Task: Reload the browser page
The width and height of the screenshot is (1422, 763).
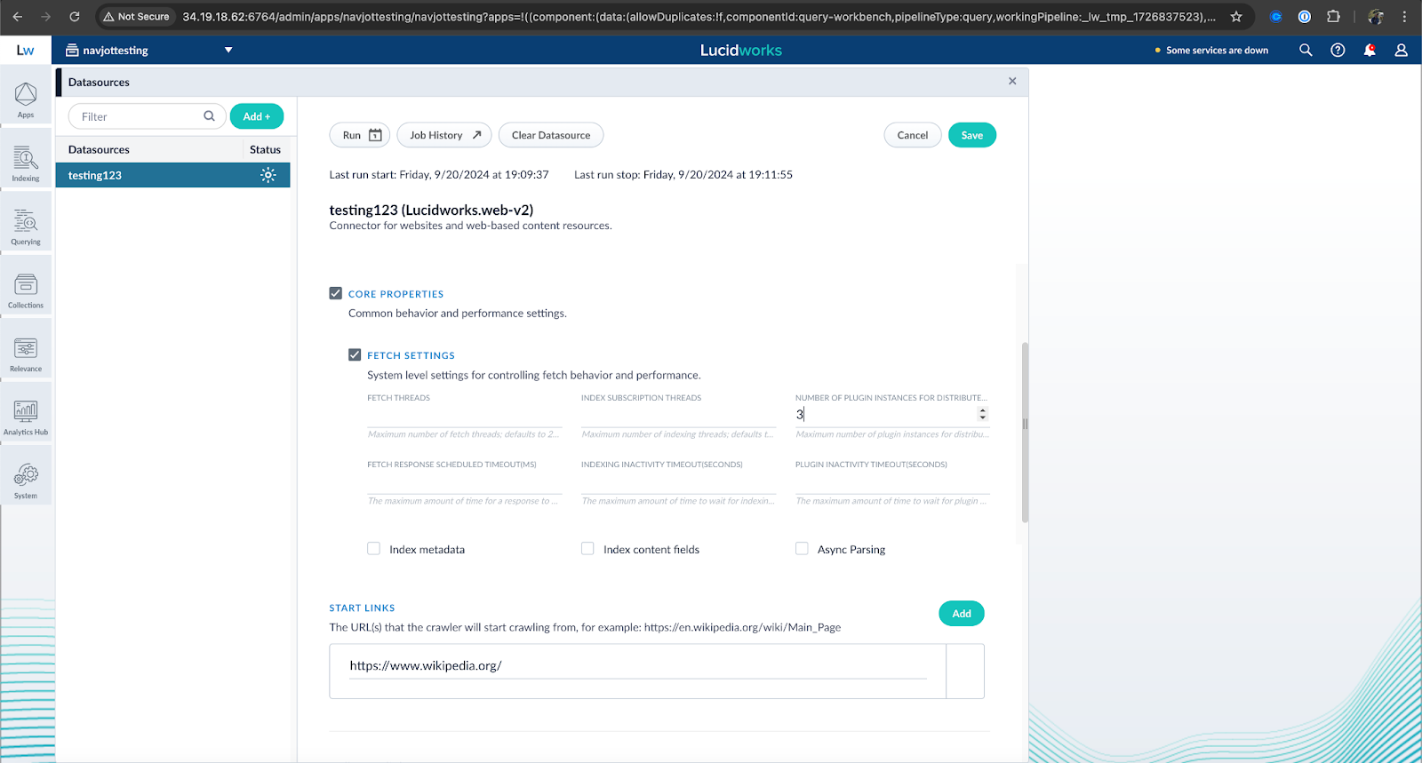Action: pos(75,16)
